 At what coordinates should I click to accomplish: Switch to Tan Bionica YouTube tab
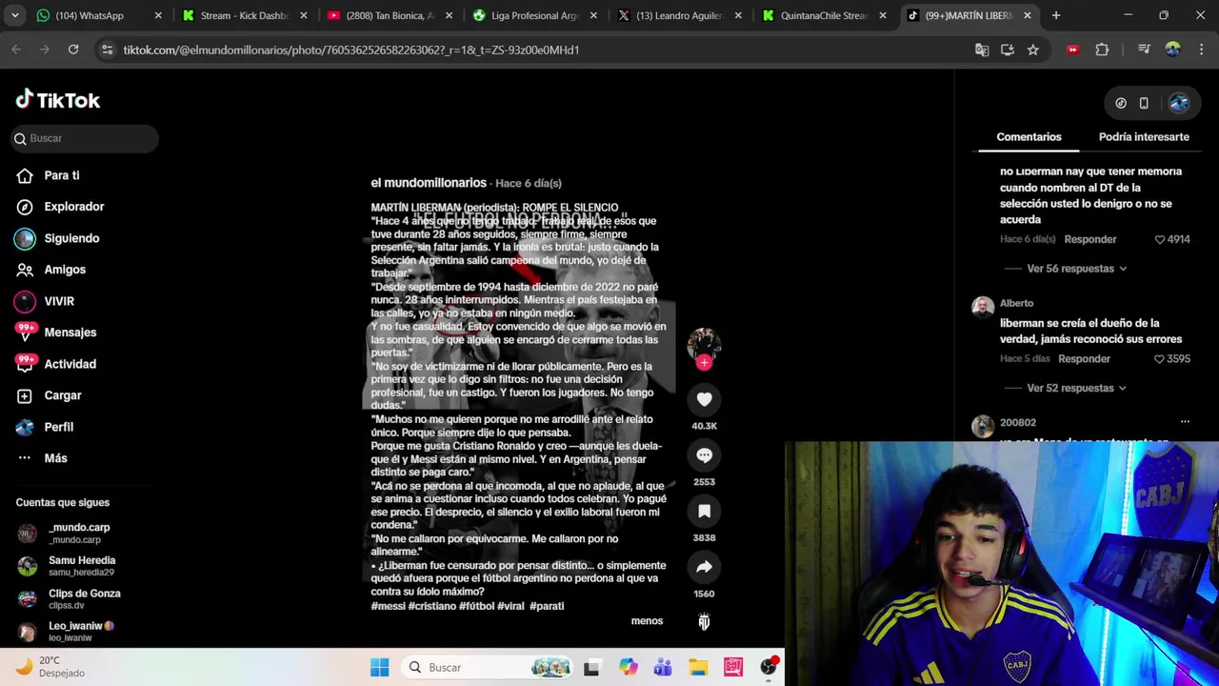(389, 15)
